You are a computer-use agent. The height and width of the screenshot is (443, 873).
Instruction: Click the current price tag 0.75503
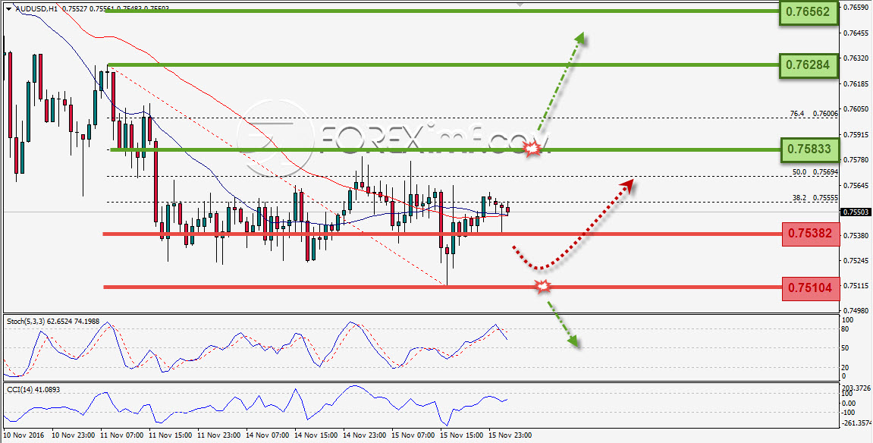(856, 212)
